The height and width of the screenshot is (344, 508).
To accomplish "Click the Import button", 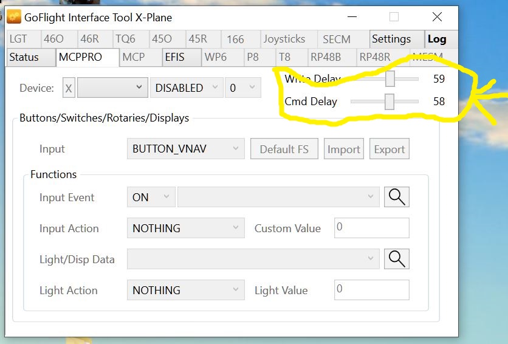I will (344, 150).
